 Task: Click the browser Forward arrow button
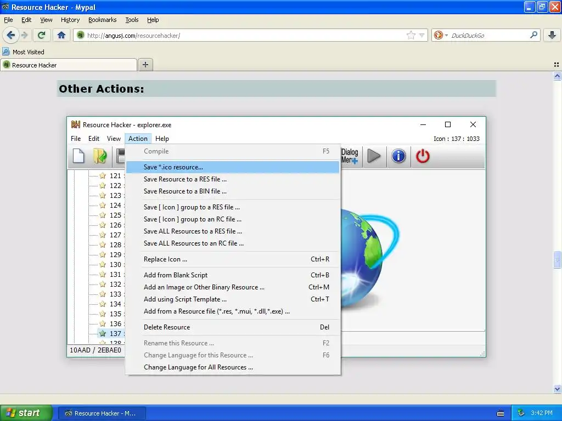click(x=24, y=35)
